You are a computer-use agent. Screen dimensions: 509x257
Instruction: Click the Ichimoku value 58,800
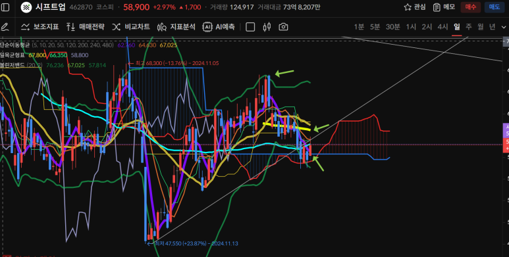[80, 55]
